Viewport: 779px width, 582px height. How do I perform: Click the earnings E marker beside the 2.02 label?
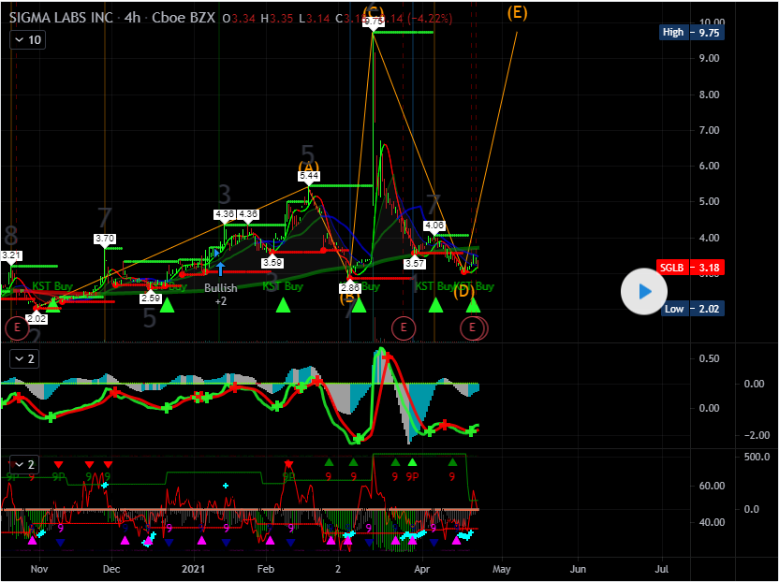pyautogui.click(x=17, y=327)
